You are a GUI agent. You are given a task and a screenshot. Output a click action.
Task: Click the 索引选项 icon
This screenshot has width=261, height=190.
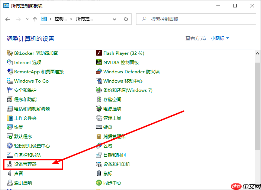pyautogui.click(x=10, y=183)
